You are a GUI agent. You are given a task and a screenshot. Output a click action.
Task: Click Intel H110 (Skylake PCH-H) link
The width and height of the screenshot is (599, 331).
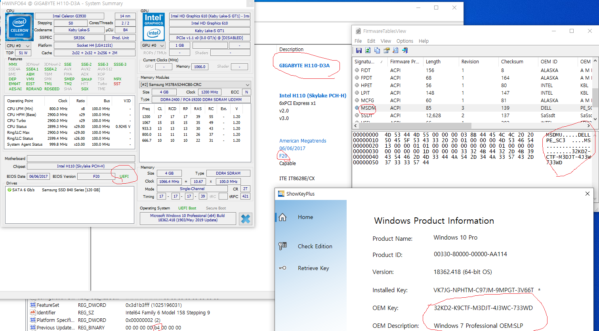pos(313,95)
